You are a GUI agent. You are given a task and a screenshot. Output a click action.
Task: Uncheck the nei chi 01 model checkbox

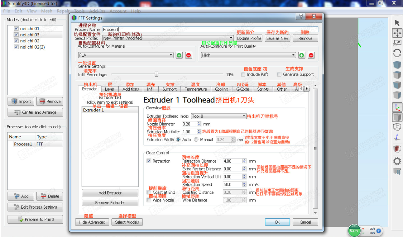16,28
